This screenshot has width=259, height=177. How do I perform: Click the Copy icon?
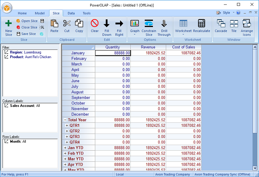point(79,23)
